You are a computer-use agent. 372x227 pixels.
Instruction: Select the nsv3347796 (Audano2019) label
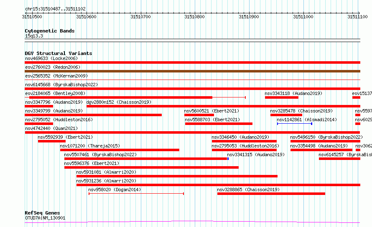(54, 102)
